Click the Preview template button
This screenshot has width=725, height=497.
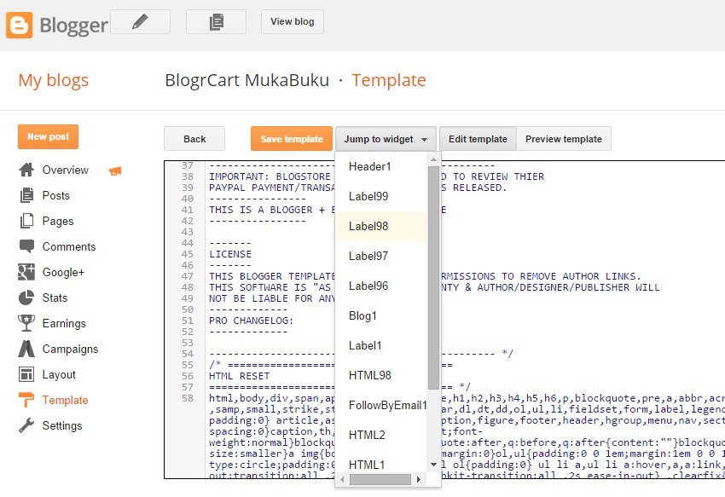(x=563, y=139)
